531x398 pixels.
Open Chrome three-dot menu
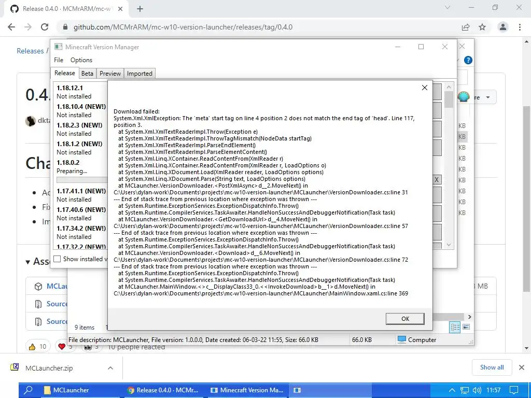520,27
